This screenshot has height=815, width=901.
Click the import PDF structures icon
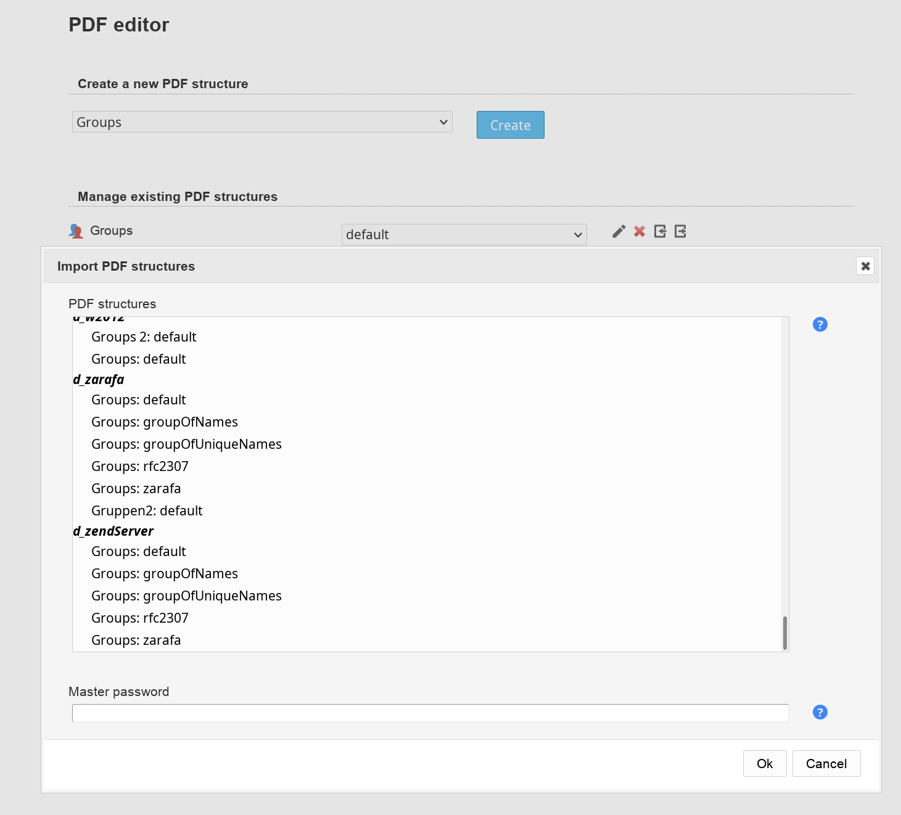(660, 231)
